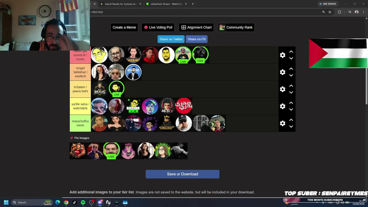The width and height of the screenshot is (368, 207).
Task: Open Microsoft Edge from the taskbar
Action: 58,202
